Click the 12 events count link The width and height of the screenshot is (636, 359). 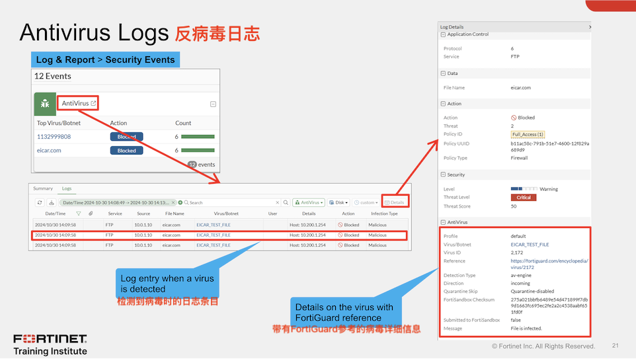click(x=202, y=164)
